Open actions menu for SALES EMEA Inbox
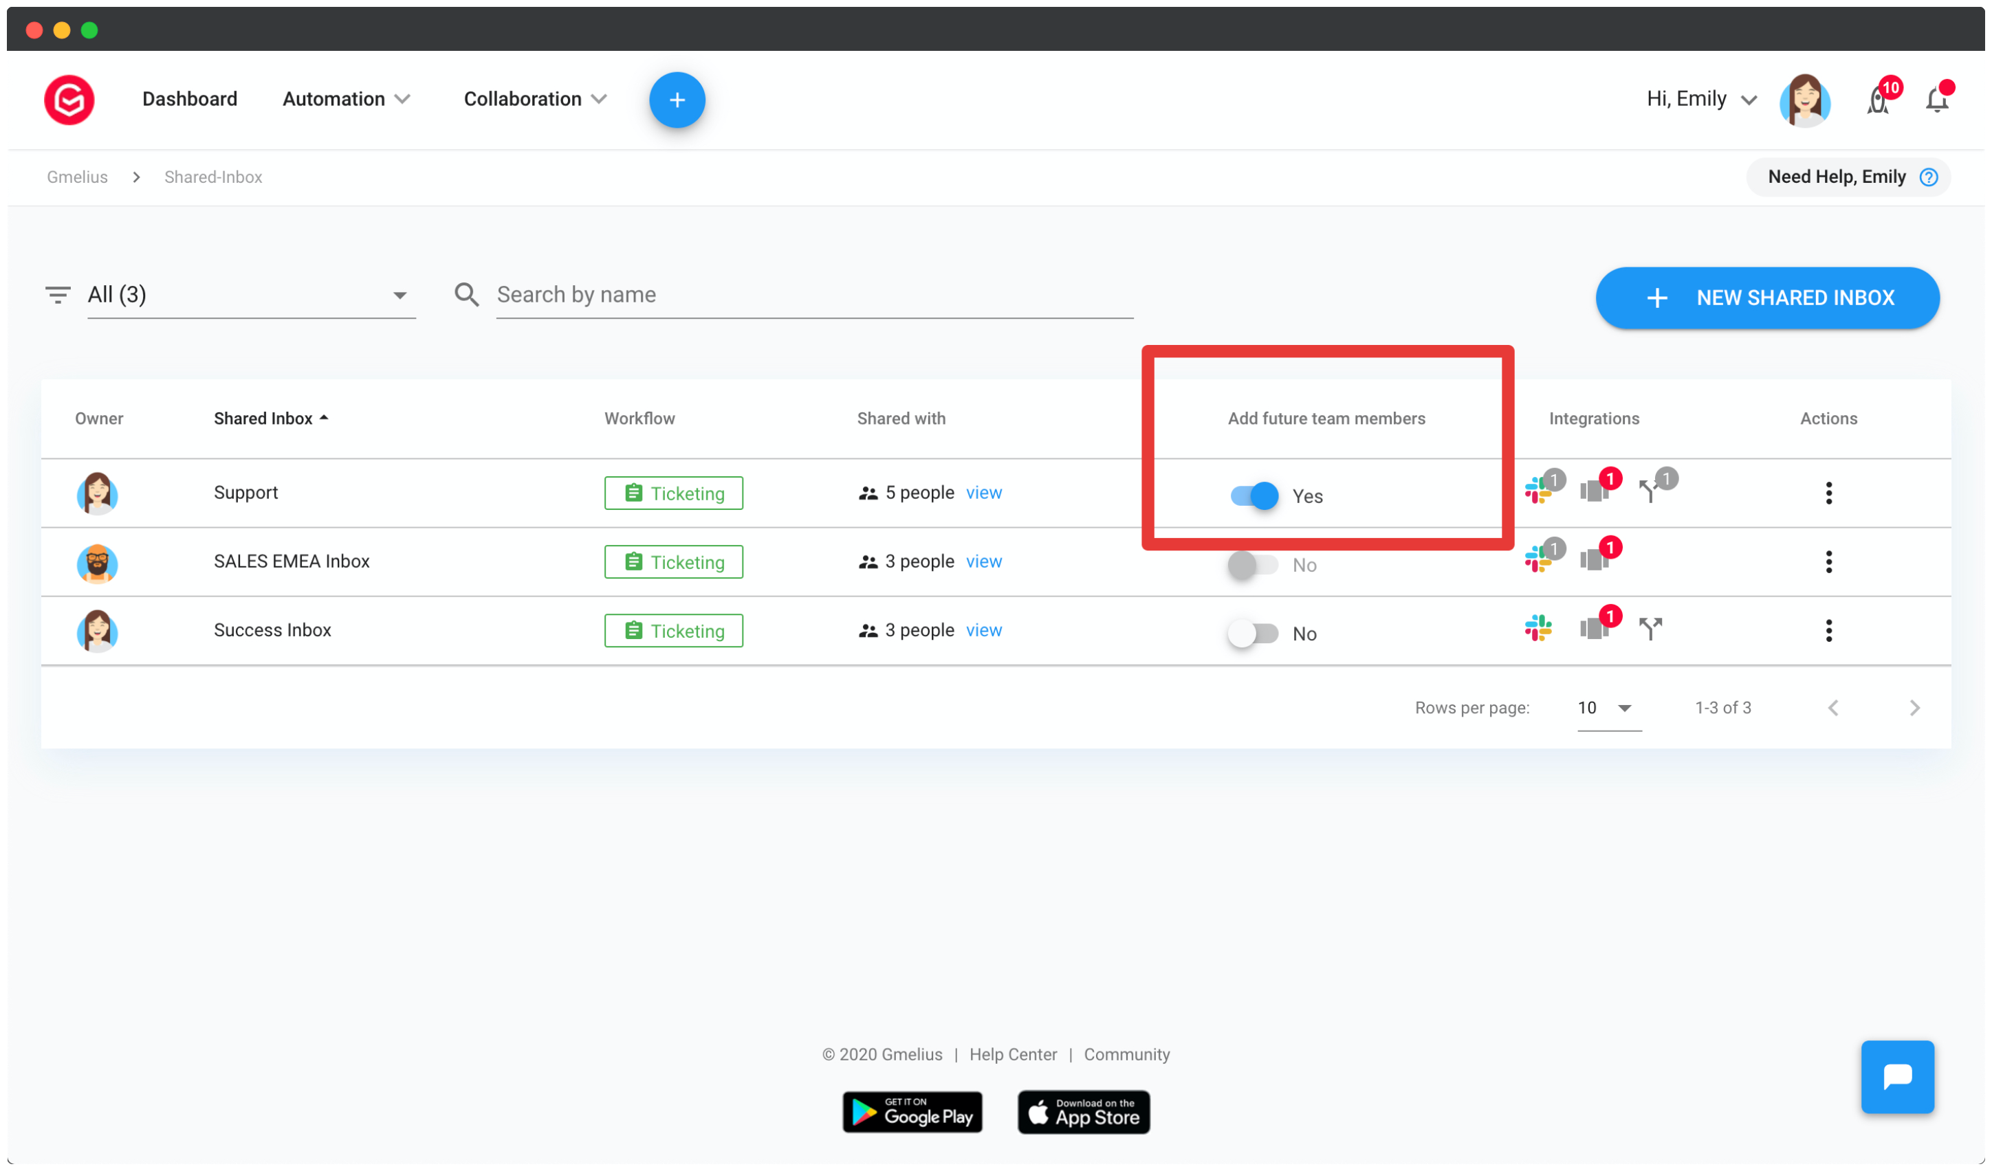1992x1171 pixels. coord(1828,562)
